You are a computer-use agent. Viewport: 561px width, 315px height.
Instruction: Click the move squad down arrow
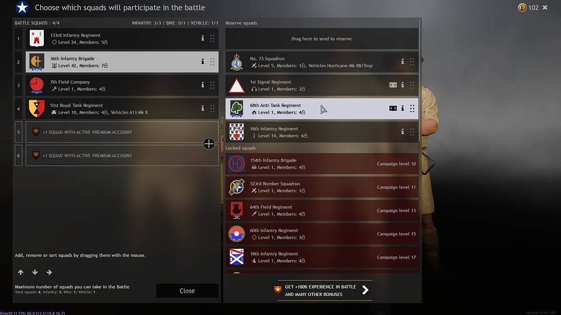pyautogui.click(x=35, y=272)
